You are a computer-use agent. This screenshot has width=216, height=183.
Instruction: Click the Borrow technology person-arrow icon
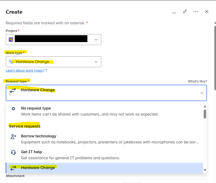(x=13, y=137)
